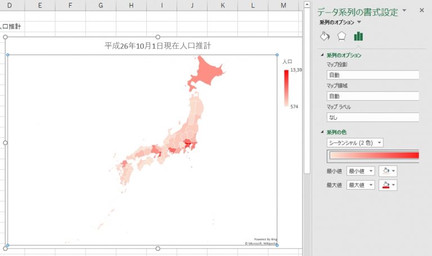Screen dimensions: 432x256
Task: Open the シーケンシャル (2 色) color scheme dropdown
Action: (355, 143)
